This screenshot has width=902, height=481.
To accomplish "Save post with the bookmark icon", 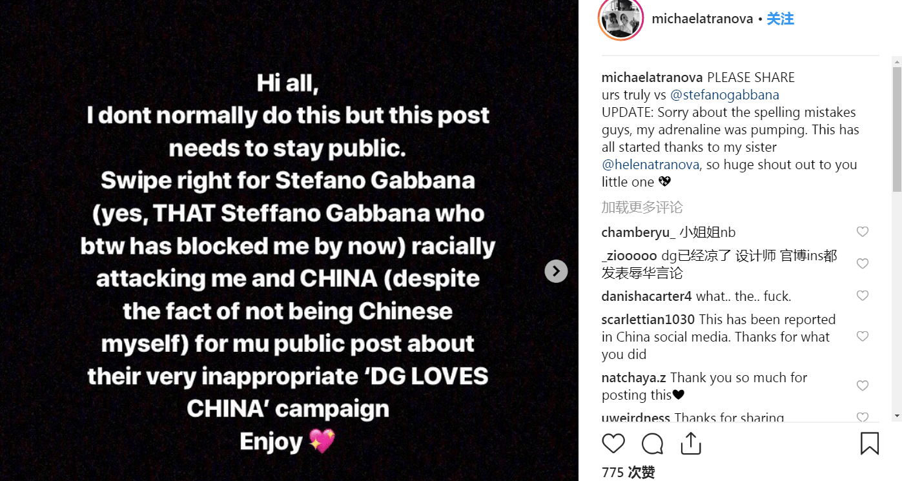I will [x=869, y=444].
